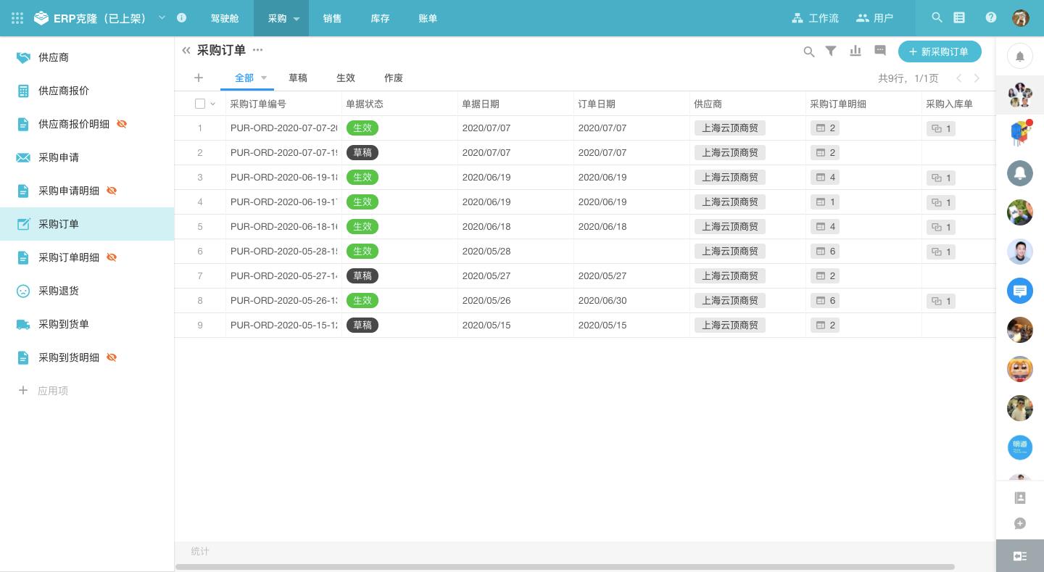Click your profile avatar in the top-right corner
1044x572 pixels.
pos(1021,18)
